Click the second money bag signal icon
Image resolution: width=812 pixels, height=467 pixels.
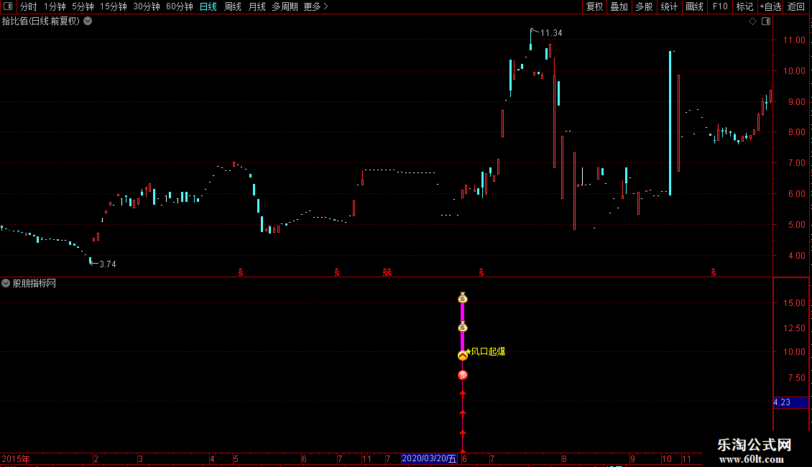coord(463,327)
